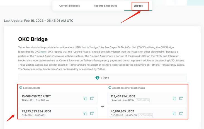Select the 113,457.254 USDT amount
Viewport: 204px width, 129px height.
[x=123, y=96]
